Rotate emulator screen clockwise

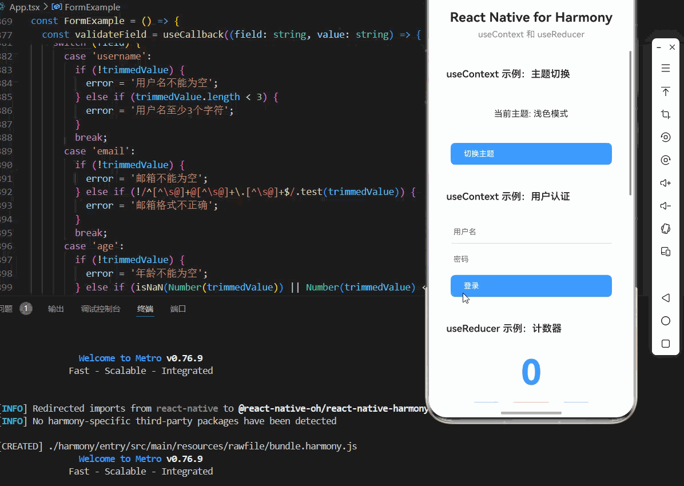coord(666,160)
